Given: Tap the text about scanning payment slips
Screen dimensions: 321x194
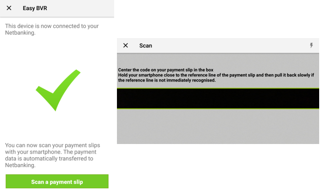Looking at the screenshot, I should (52, 155).
